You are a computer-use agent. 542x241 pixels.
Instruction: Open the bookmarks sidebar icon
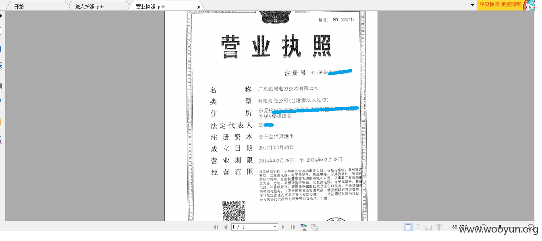(x=1, y=49)
